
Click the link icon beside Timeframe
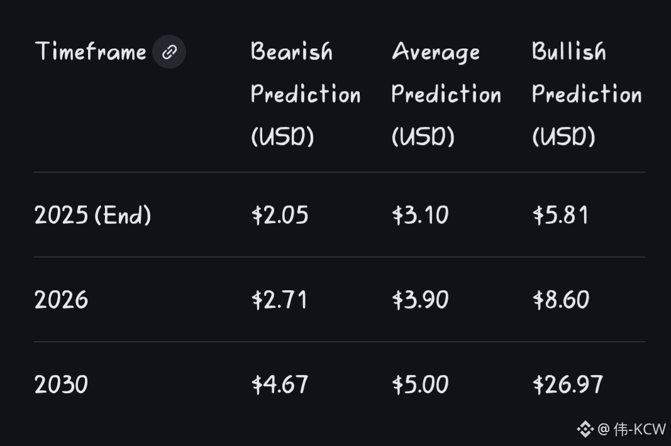point(169,52)
